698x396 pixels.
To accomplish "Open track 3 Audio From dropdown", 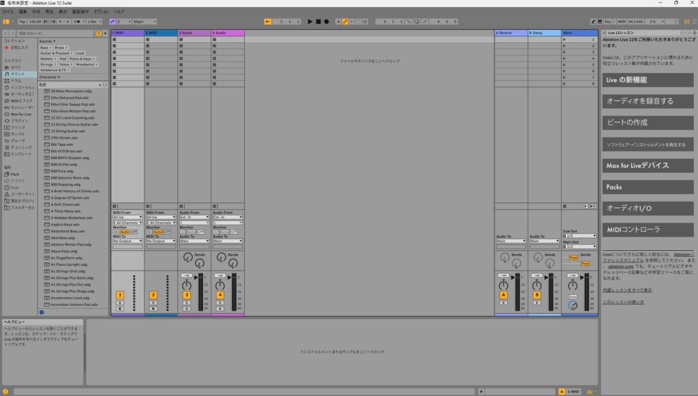I will pos(194,217).
